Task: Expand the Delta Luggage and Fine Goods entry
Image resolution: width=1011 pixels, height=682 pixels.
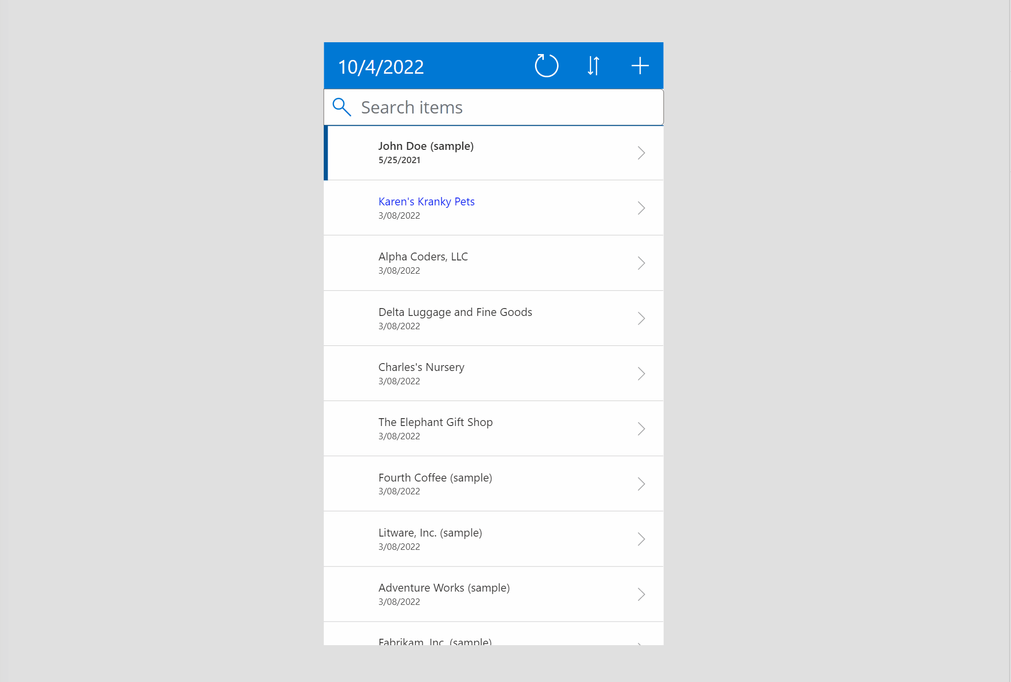Action: [641, 318]
